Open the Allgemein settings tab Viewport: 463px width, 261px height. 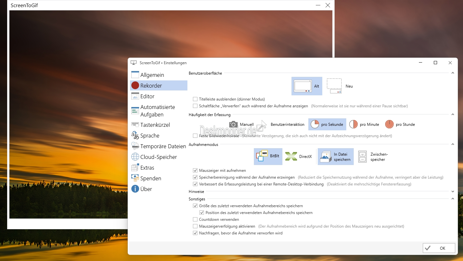159,75
